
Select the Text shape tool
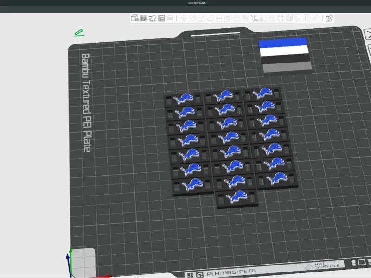point(254,18)
